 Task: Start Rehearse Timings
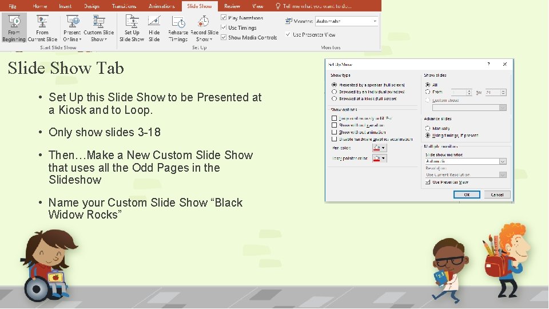(178, 28)
